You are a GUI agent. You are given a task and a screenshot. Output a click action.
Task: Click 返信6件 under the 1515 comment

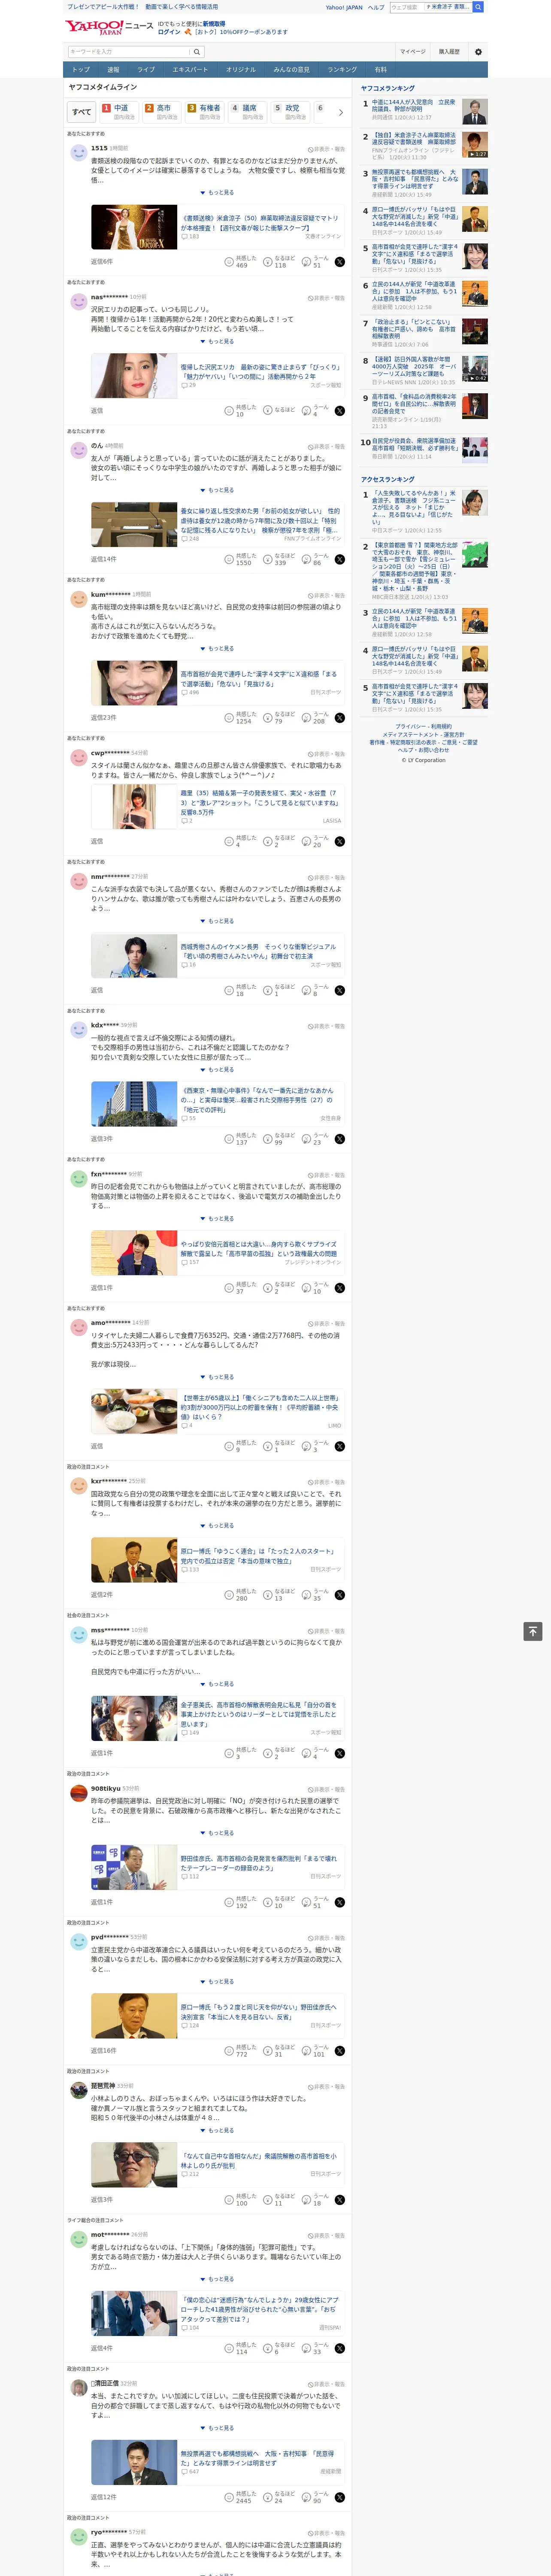pyautogui.click(x=102, y=262)
